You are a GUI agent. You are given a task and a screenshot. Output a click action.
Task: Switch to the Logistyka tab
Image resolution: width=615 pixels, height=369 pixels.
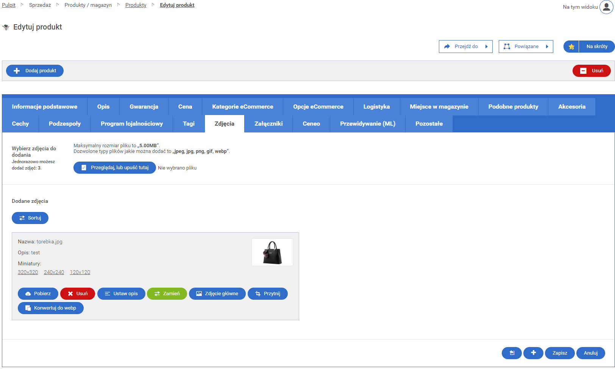click(x=377, y=107)
